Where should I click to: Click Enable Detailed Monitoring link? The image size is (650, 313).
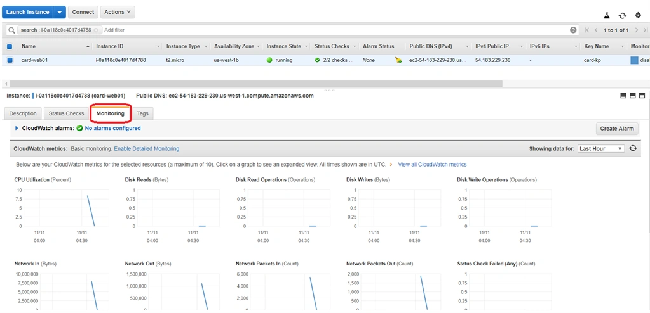pos(147,148)
